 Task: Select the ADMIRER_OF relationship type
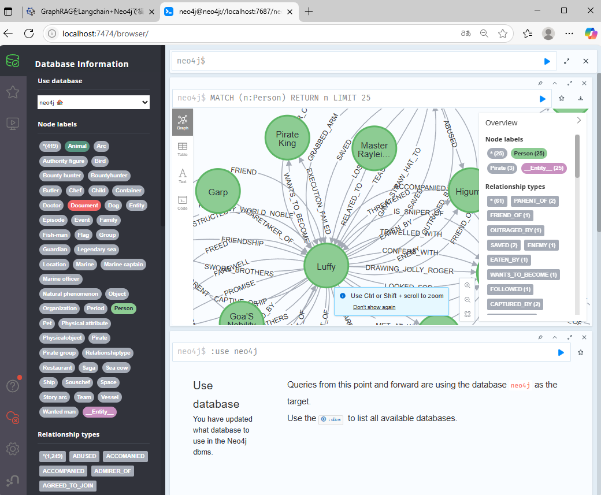click(x=113, y=471)
